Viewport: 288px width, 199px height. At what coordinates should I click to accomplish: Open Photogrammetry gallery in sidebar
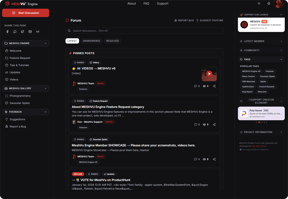coord(18,96)
